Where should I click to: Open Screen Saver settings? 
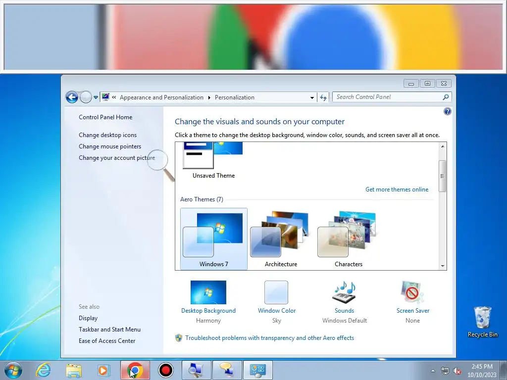pos(412,302)
